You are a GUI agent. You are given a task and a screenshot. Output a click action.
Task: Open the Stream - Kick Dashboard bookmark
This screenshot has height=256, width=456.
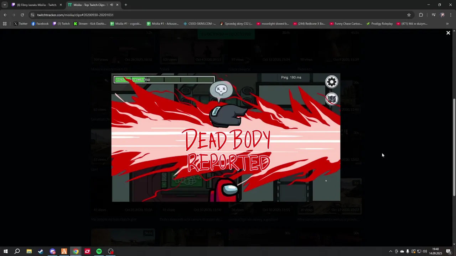(90, 24)
